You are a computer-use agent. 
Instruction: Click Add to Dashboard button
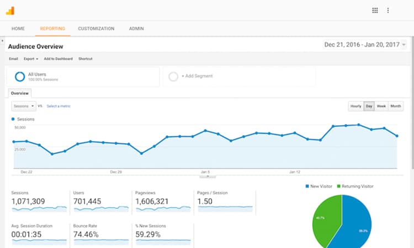click(x=59, y=58)
